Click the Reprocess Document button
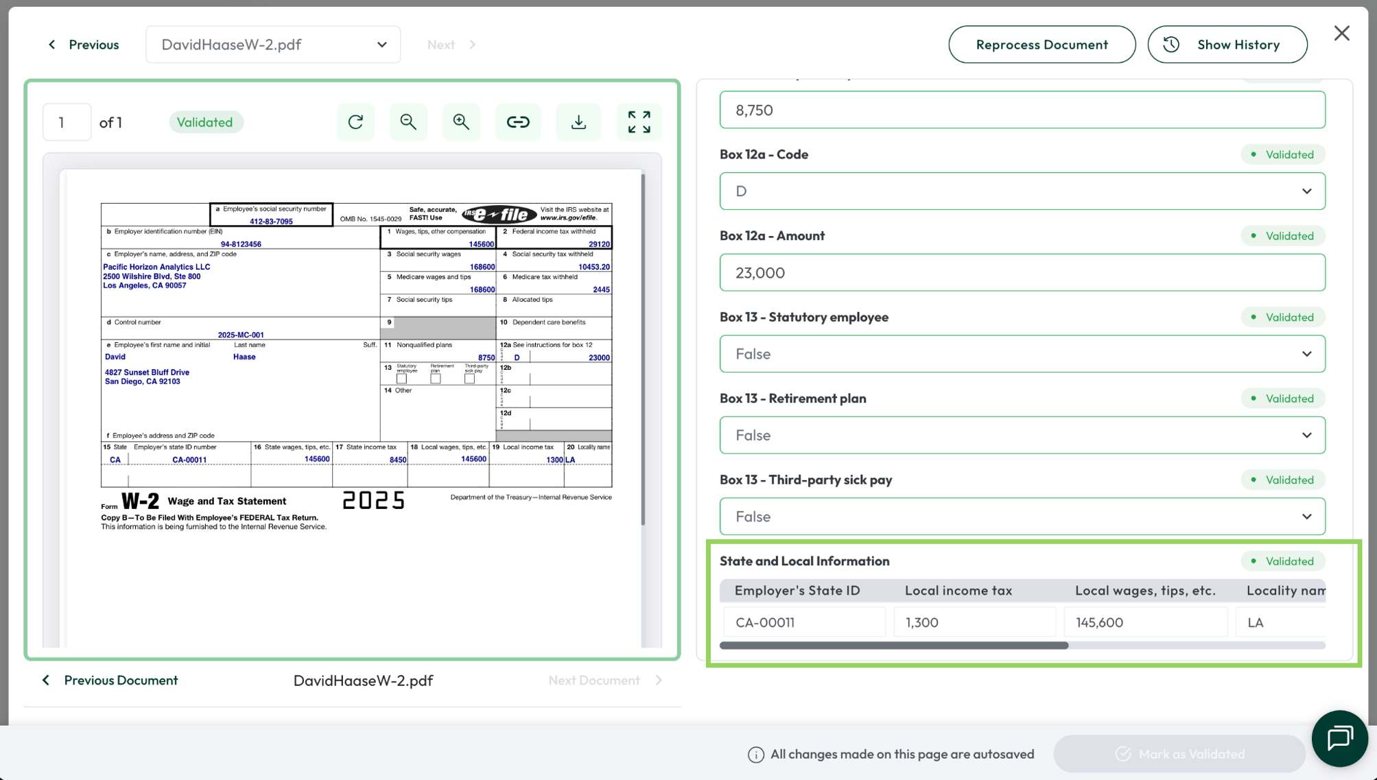 coord(1041,45)
